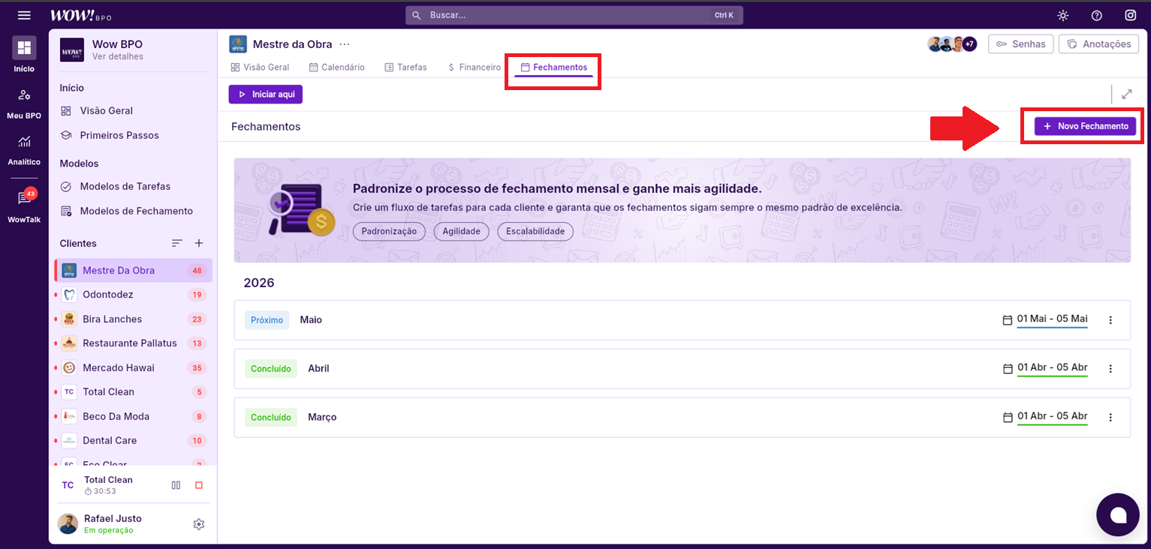Viewport: 1151px width, 549px height.
Task: Open the client list sort icon
Action: (177, 243)
